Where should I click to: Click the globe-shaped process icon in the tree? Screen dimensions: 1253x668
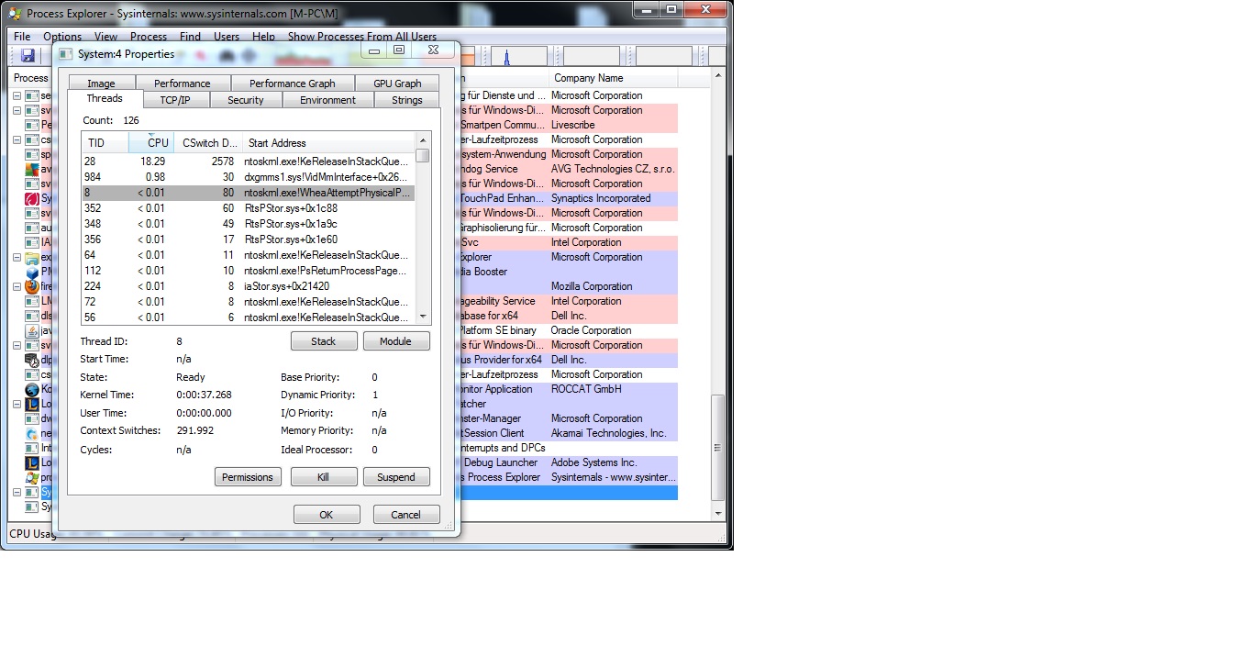[32, 389]
